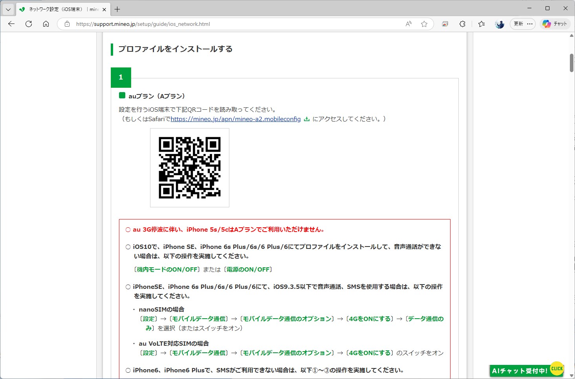Open the tab search chevron
Viewport: 575px width, 379px height.
coord(8,9)
